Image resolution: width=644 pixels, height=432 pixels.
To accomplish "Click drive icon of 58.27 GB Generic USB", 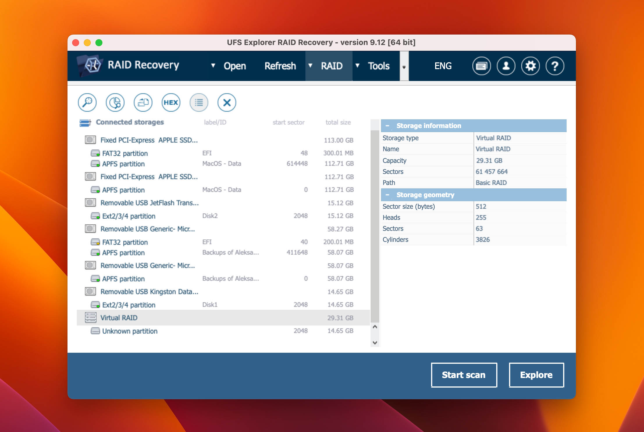I will tap(90, 229).
